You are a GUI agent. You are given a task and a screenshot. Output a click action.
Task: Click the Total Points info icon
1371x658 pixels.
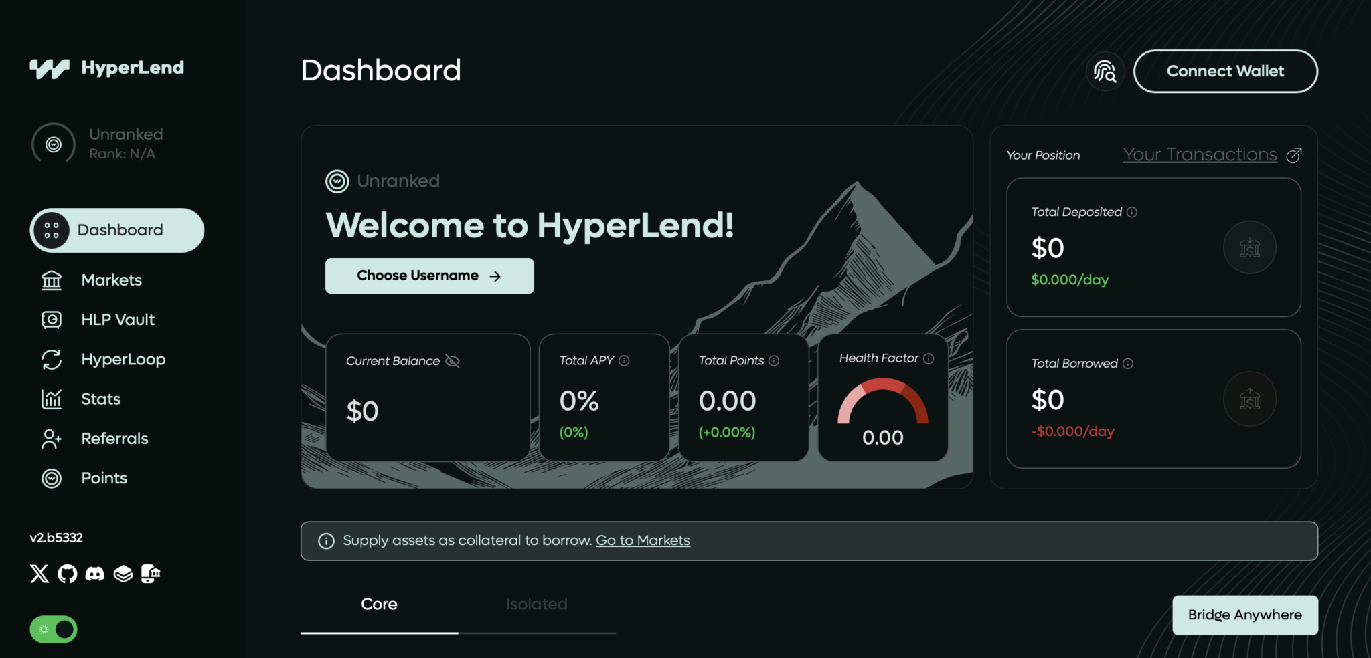[x=774, y=361]
